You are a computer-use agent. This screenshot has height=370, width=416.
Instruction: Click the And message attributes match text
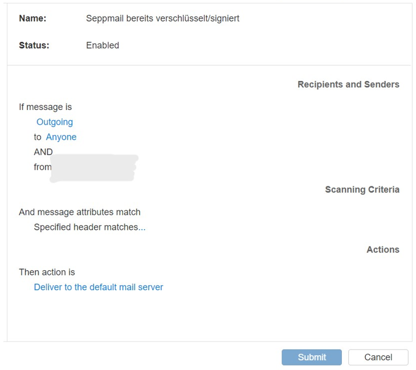80,212
